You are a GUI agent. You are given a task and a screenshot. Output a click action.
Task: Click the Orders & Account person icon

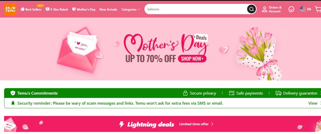click(x=264, y=9)
